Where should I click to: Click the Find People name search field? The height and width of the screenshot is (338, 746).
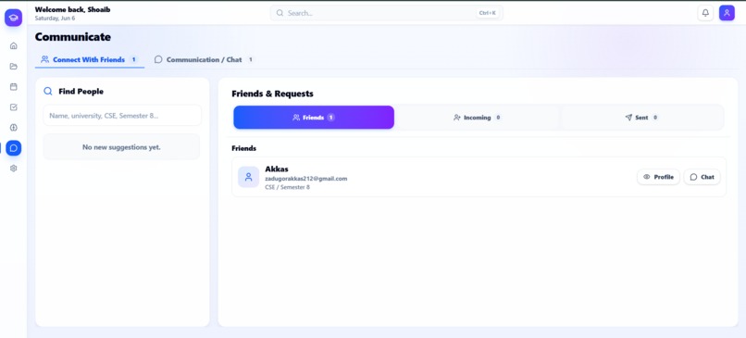click(122, 116)
